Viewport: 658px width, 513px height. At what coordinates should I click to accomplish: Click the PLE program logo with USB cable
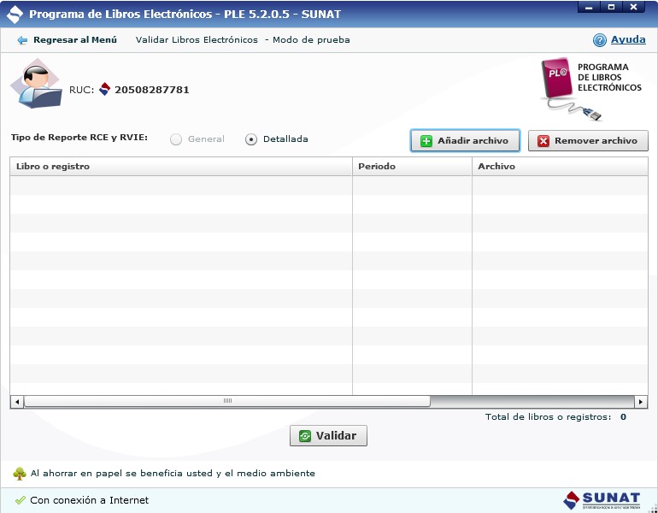click(x=567, y=89)
